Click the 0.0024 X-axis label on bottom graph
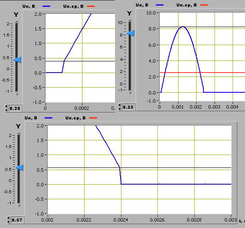 tap(121, 220)
